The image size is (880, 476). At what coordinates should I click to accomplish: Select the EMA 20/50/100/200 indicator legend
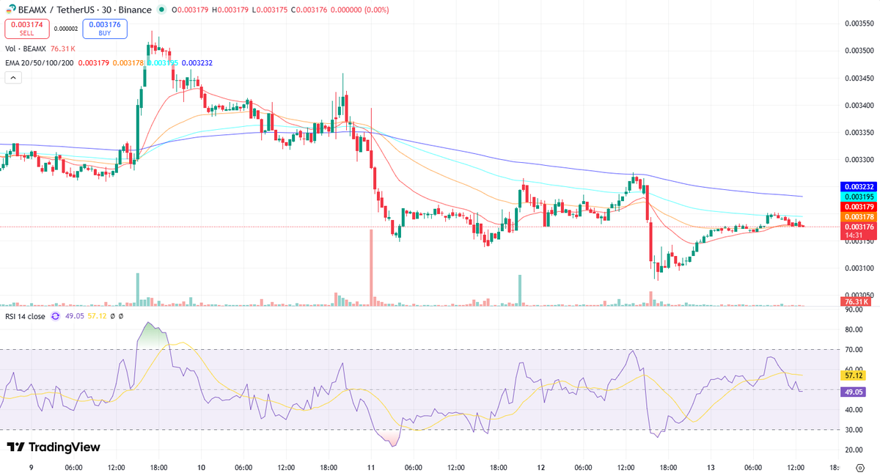click(40, 63)
